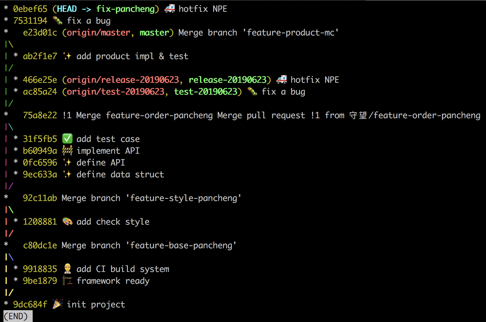Click the green check mark before 'add test case'
486x322 pixels.
(67, 139)
